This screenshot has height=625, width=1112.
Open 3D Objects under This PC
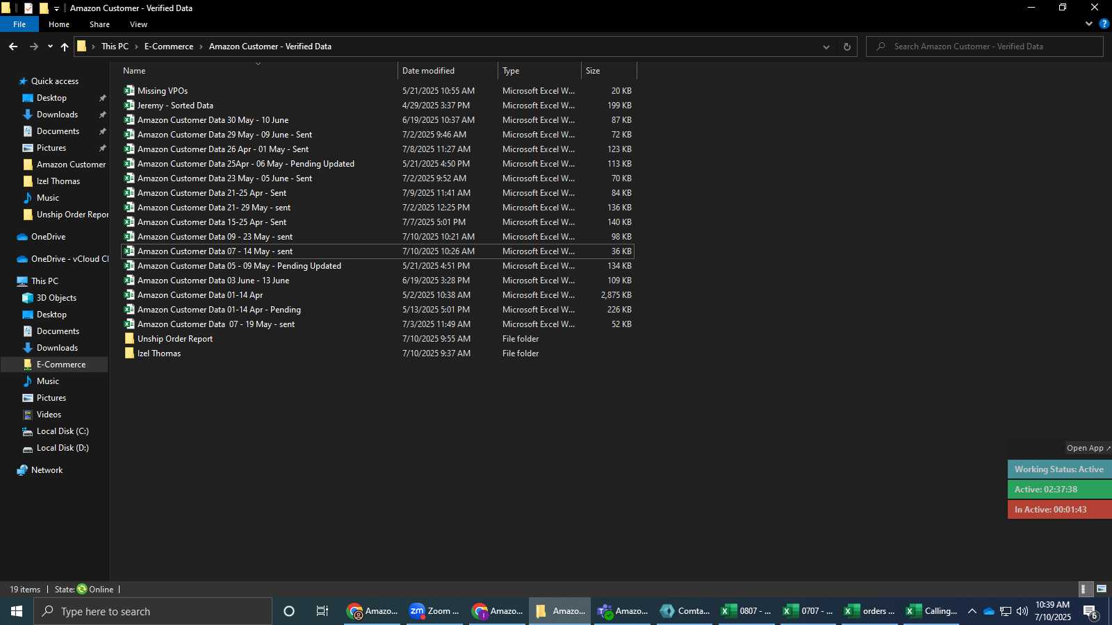coord(56,298)
